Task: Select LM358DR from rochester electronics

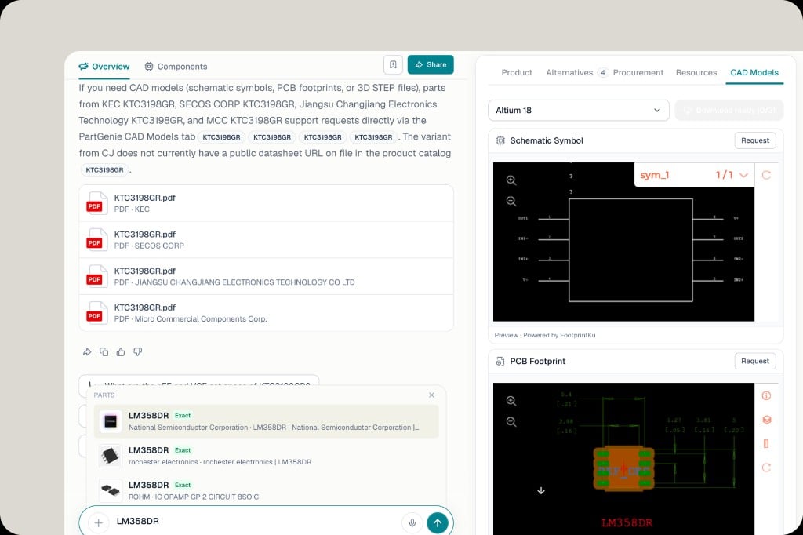Action: pos(267,456)
